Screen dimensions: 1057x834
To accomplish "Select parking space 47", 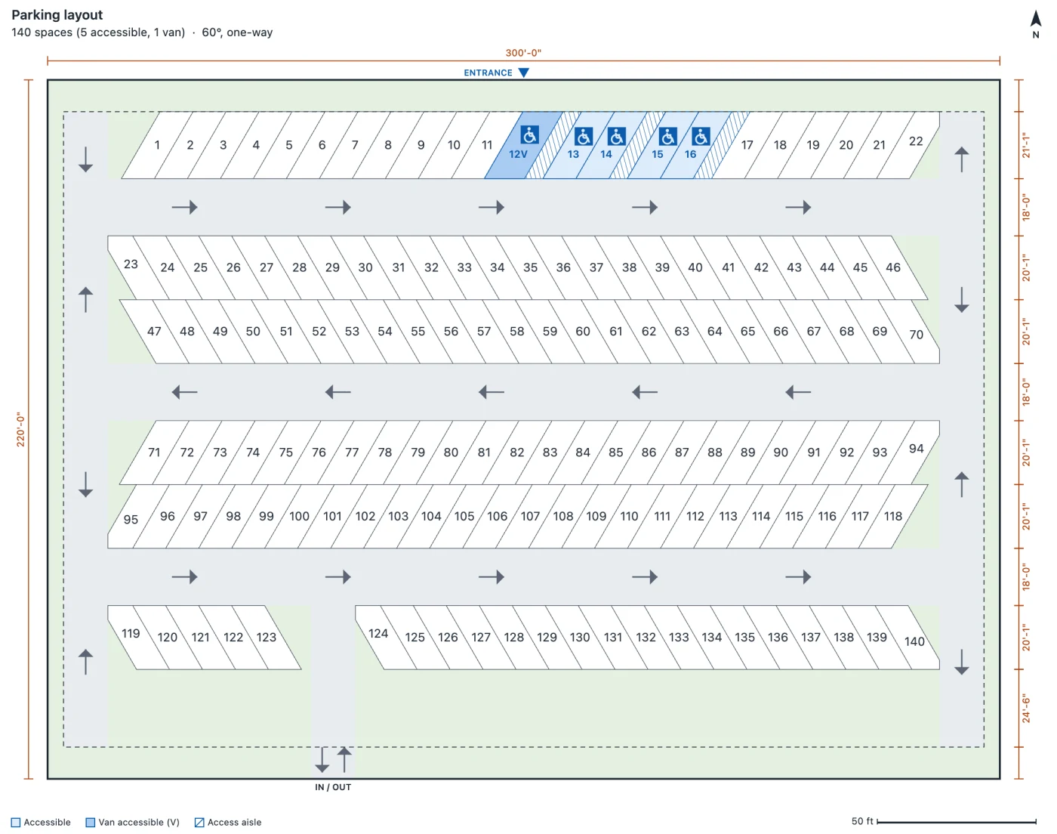I will [x=154, y=331].
